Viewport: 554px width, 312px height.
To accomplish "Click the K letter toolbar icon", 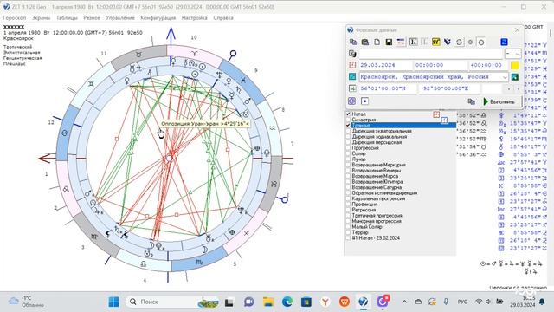I will 413,42.
